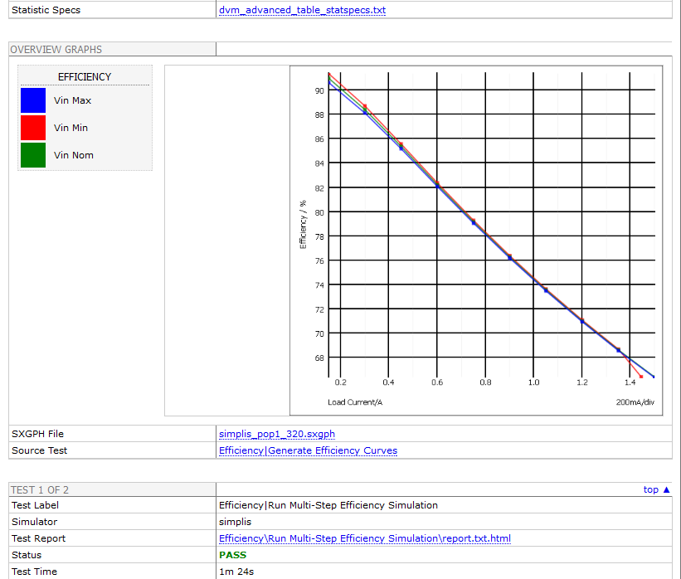681x579 pixels.
Task: Open the Multi-Step Efficiency Simulation report.txt.html link
Action: pyautogui.click(x=365, y=538)
